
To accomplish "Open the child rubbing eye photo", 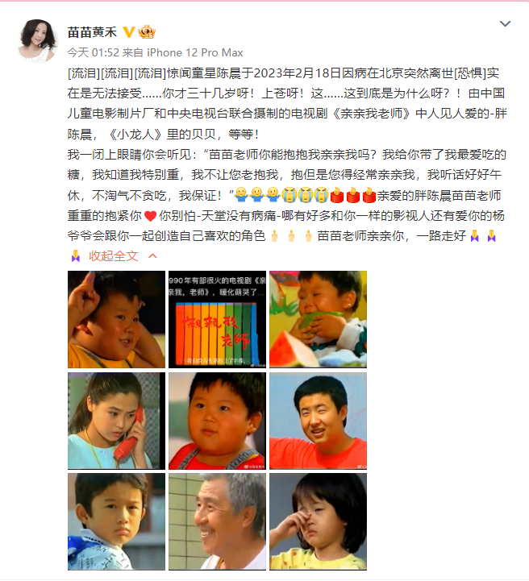I will tap(318, 521).
